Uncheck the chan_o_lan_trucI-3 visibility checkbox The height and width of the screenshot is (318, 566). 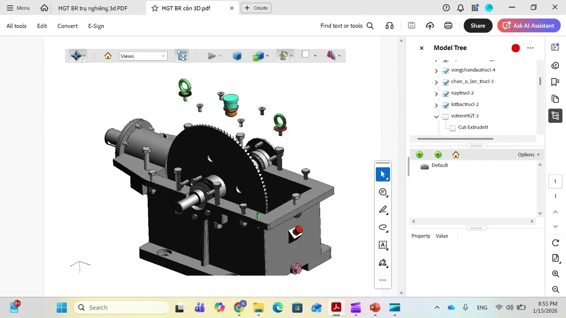click(x=446, y=82)
